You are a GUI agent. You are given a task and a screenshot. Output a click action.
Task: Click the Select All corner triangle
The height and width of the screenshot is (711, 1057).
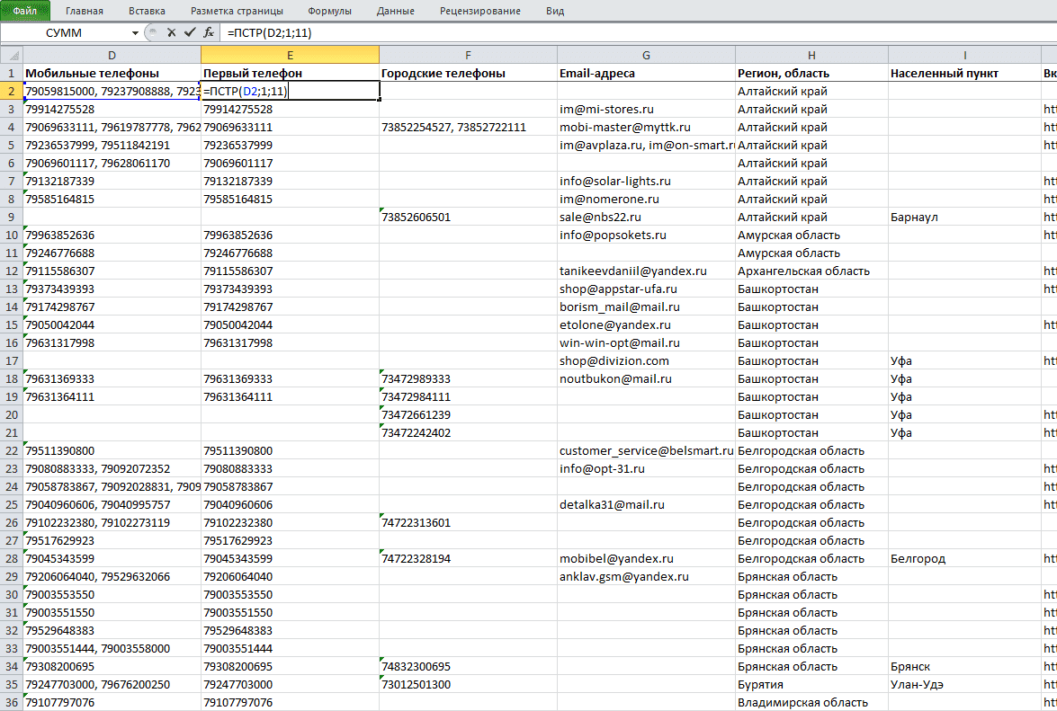(12, 55)
